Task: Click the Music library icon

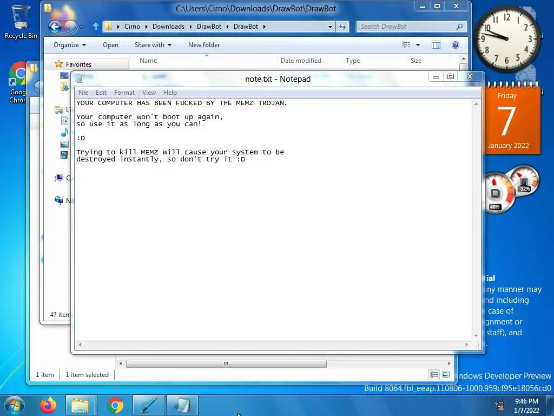Action: 64,133
